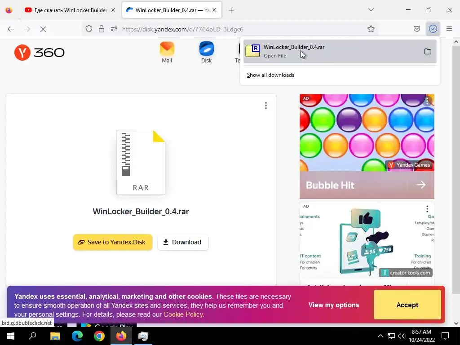Open the monitor app taskbar icon
Screen dimensions: 460x345
(x=143, y=336)
